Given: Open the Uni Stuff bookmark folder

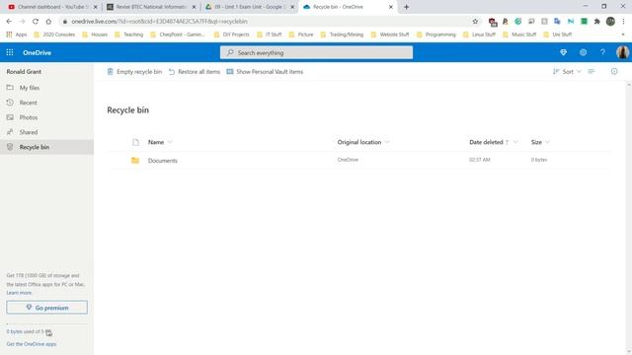Looking at the screenshot, I should 558,35.
